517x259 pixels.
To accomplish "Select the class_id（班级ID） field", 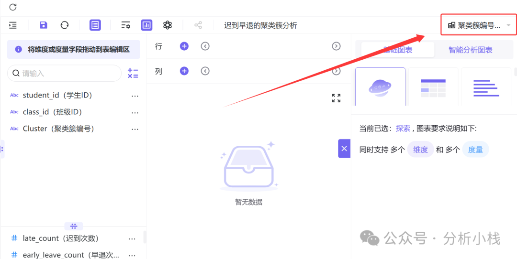I will [53, 112].
